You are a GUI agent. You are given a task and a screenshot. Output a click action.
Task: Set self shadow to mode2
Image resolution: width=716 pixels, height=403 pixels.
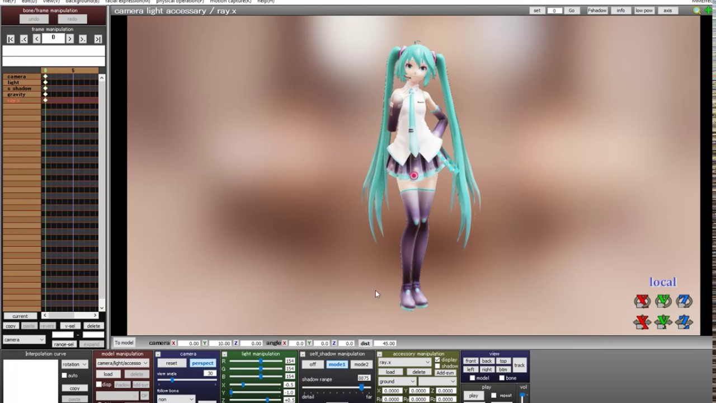[x=361, y=364]
